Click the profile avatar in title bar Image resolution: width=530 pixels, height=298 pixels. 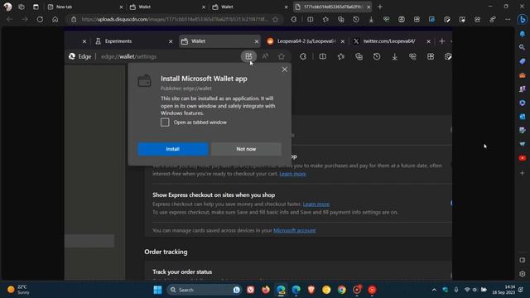click(x=7, y=7)
